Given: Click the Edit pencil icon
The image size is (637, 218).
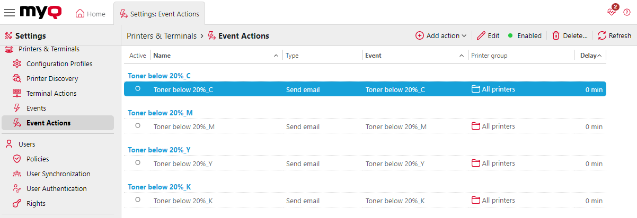Looking at the screenshot, I should [481, 35].
